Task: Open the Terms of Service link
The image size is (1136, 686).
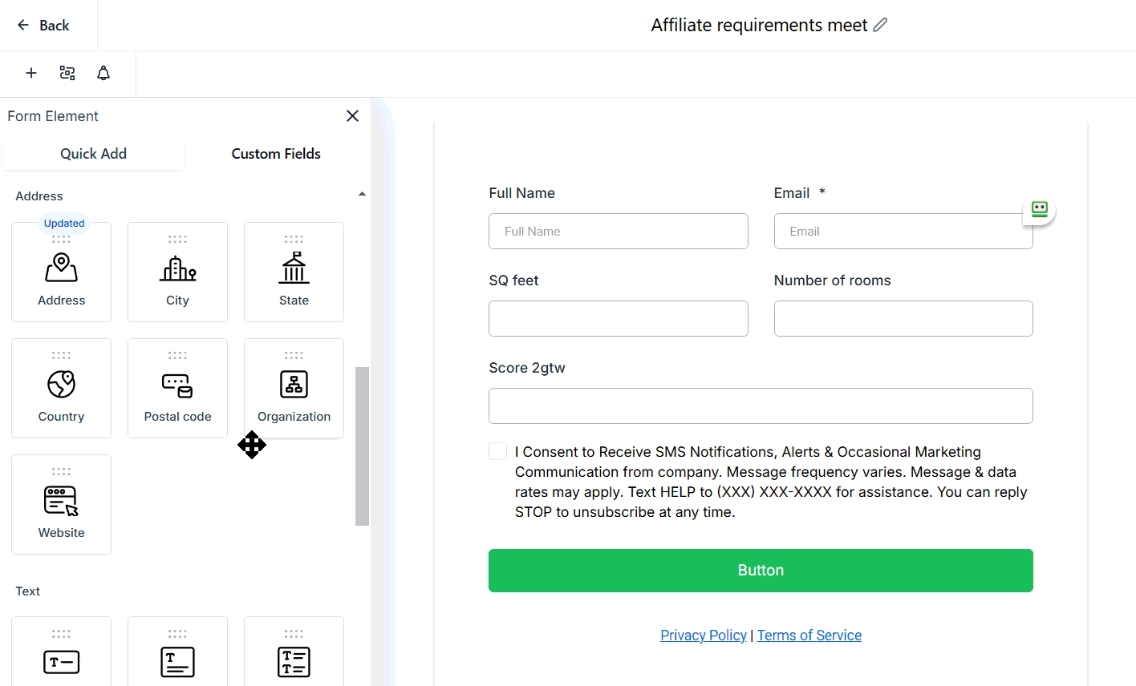Action: coord(809,636)
